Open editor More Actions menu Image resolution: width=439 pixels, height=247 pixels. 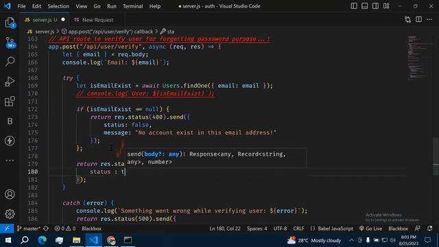click(x=429, y=20)
